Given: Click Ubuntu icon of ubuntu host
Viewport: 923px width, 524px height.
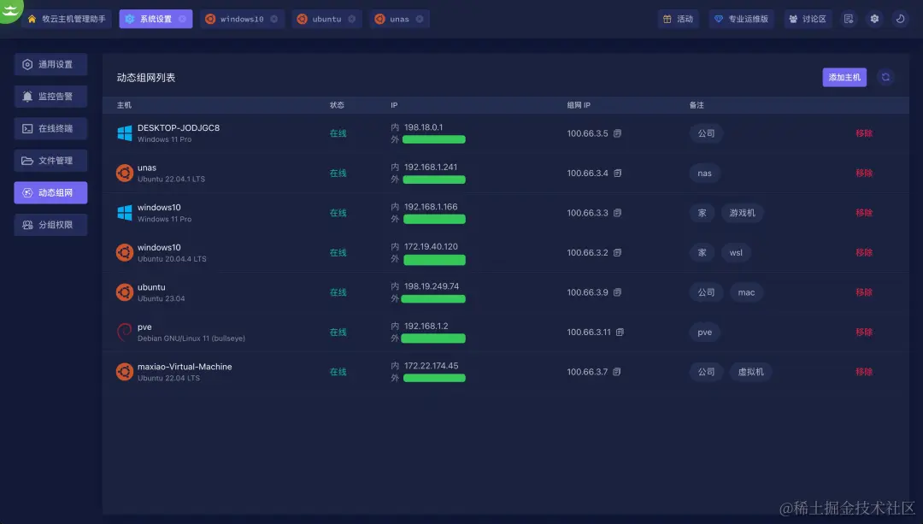Looking at the screenshot, I should coord(124,292).
